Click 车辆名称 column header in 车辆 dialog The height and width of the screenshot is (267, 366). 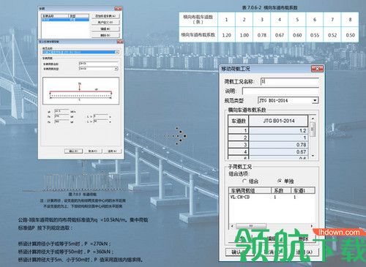click(55, 16)
